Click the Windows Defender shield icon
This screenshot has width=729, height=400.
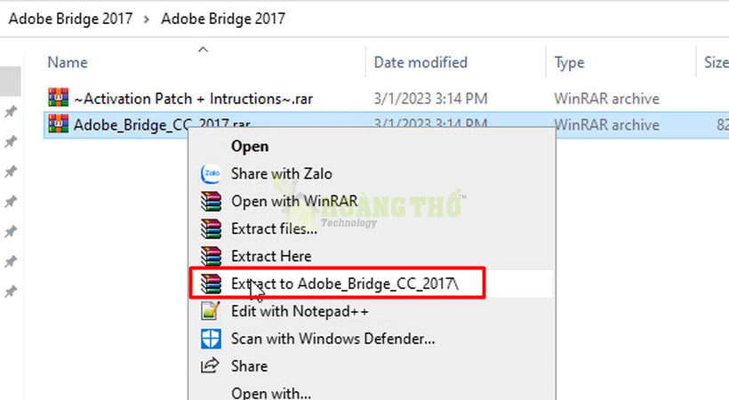[211, 339]
